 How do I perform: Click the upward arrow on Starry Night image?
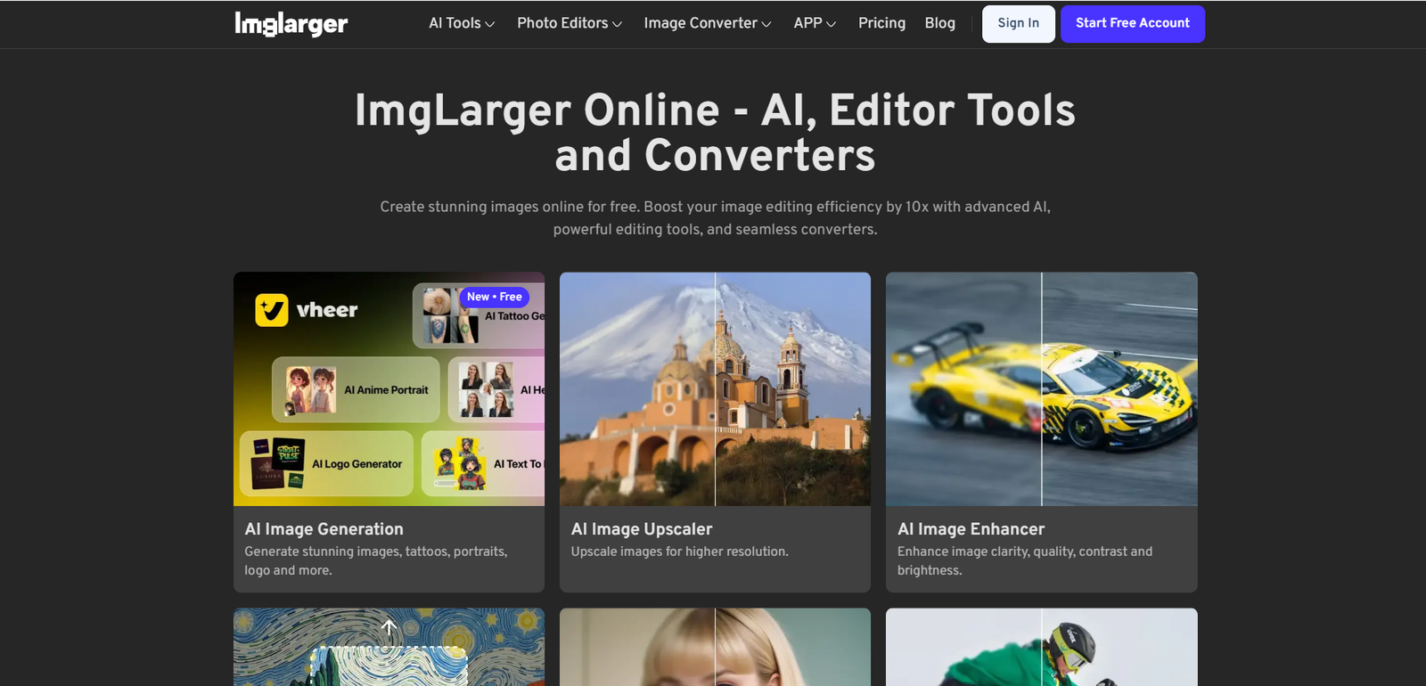(x=389, y=628)
